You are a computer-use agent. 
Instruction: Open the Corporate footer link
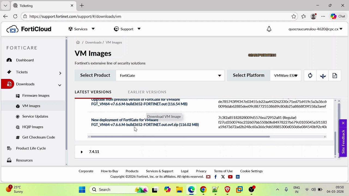click(86, 171)
